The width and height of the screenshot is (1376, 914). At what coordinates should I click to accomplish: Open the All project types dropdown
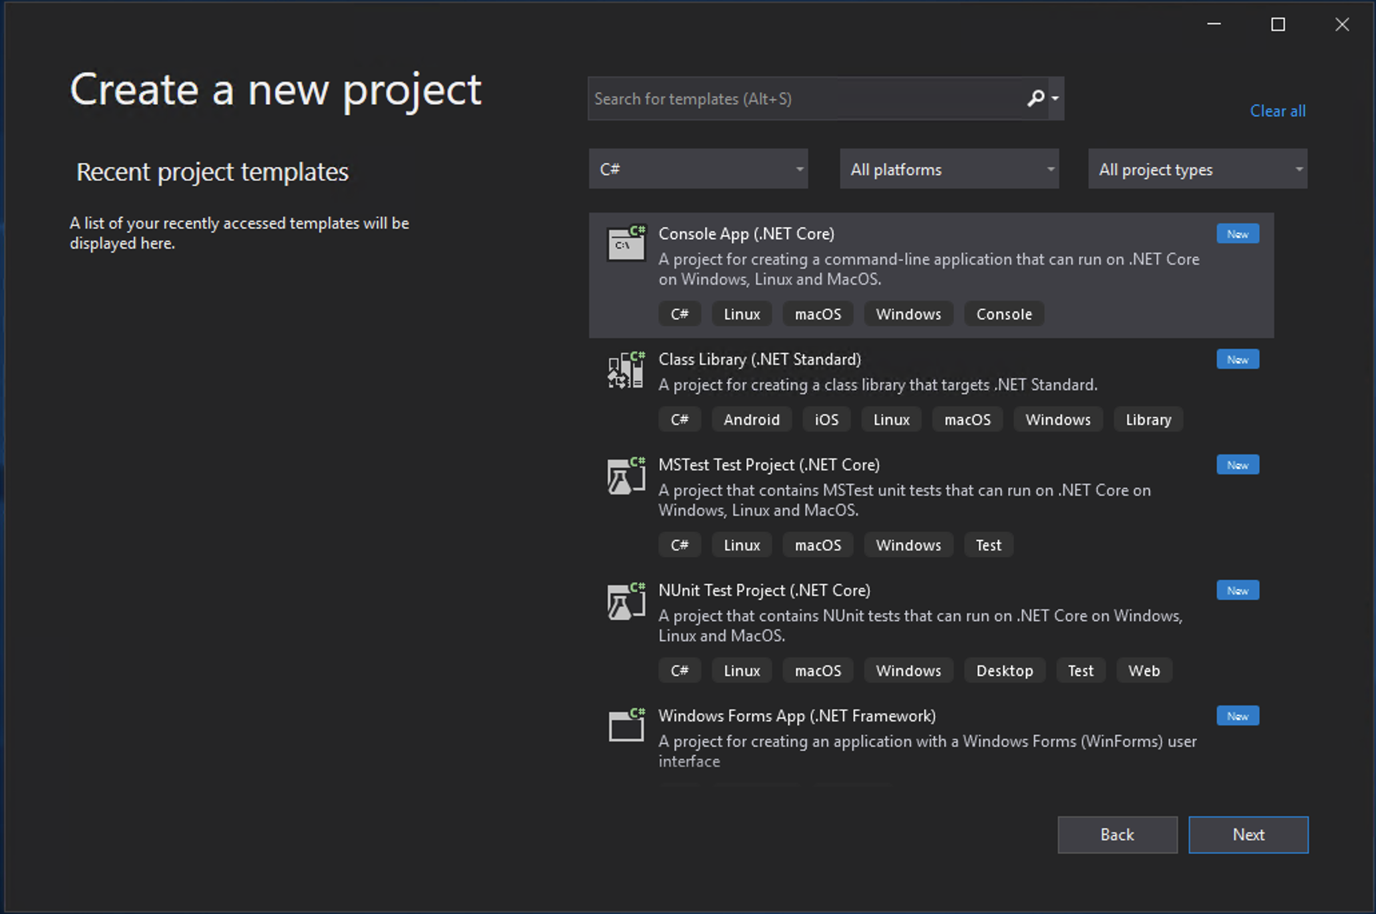(x=1197, y=169)
